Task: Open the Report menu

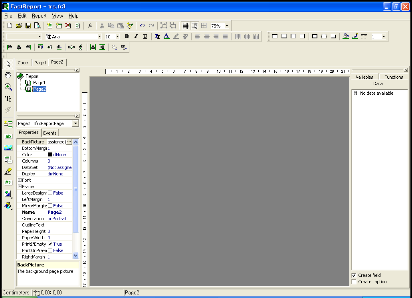Action: tap(39, 16)
